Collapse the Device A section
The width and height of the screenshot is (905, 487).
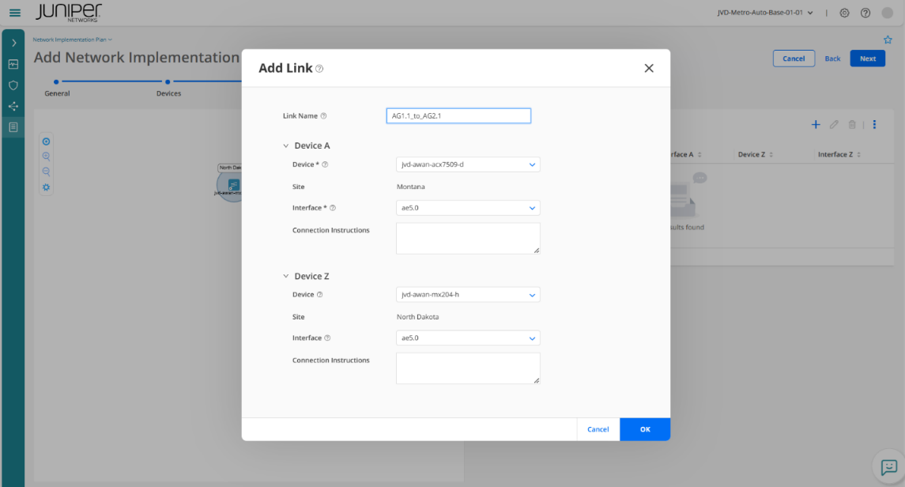coord(285,146)
